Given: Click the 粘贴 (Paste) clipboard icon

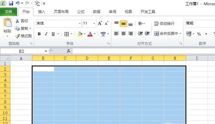Looking at the screenshot, I should (x=8, y=22).
